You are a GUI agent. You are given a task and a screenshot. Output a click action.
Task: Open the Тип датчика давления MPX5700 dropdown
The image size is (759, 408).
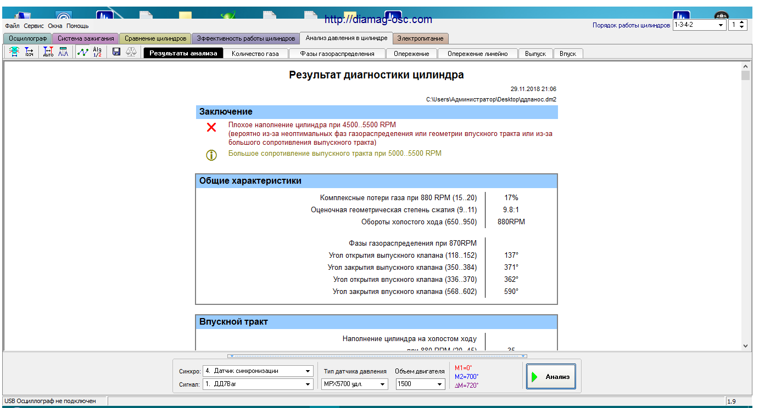coord(354,384)
